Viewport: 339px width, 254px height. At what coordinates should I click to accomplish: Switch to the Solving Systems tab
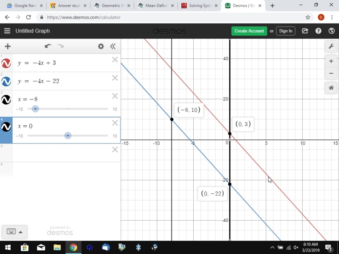click(x=200, y=6)
